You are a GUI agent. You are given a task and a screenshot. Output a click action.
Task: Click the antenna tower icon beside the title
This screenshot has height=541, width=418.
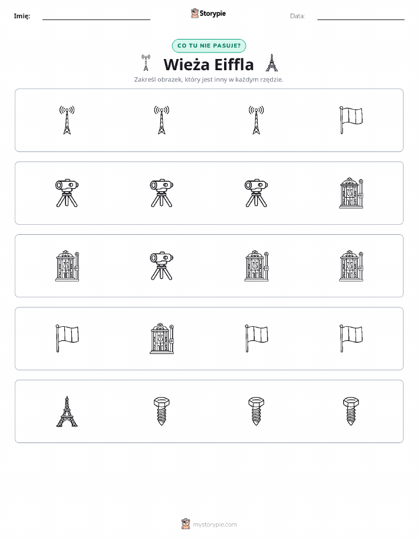click(146, 63)
